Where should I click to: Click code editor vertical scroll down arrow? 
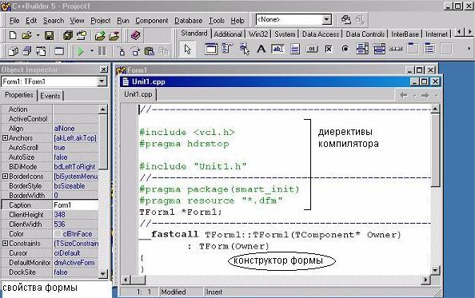tap(435, 270)
